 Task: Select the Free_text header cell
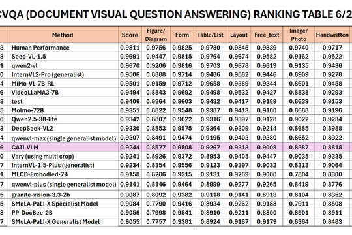[267, 35]
